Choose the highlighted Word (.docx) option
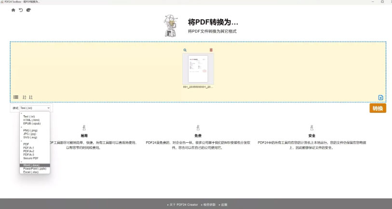This screenshot has width=392, height=209. (35, 165)
